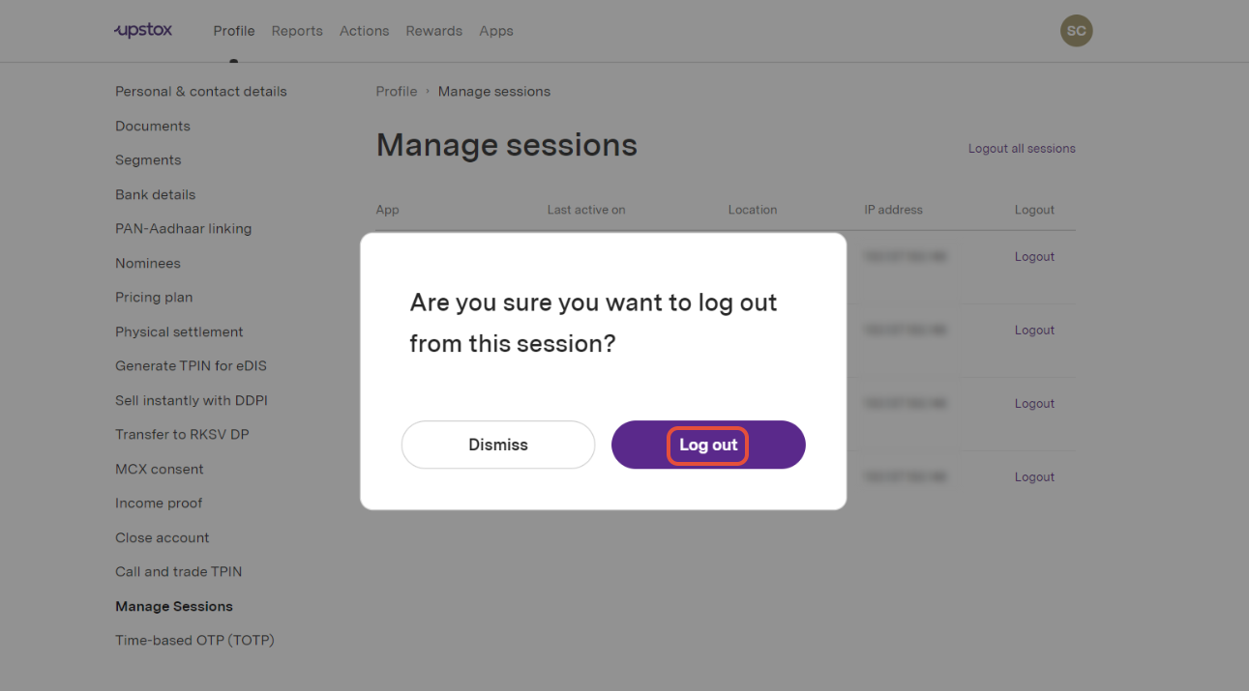Click the Upstox logo
The height and width of the screenshot is (691, 1249).
[x=142, y=30]
